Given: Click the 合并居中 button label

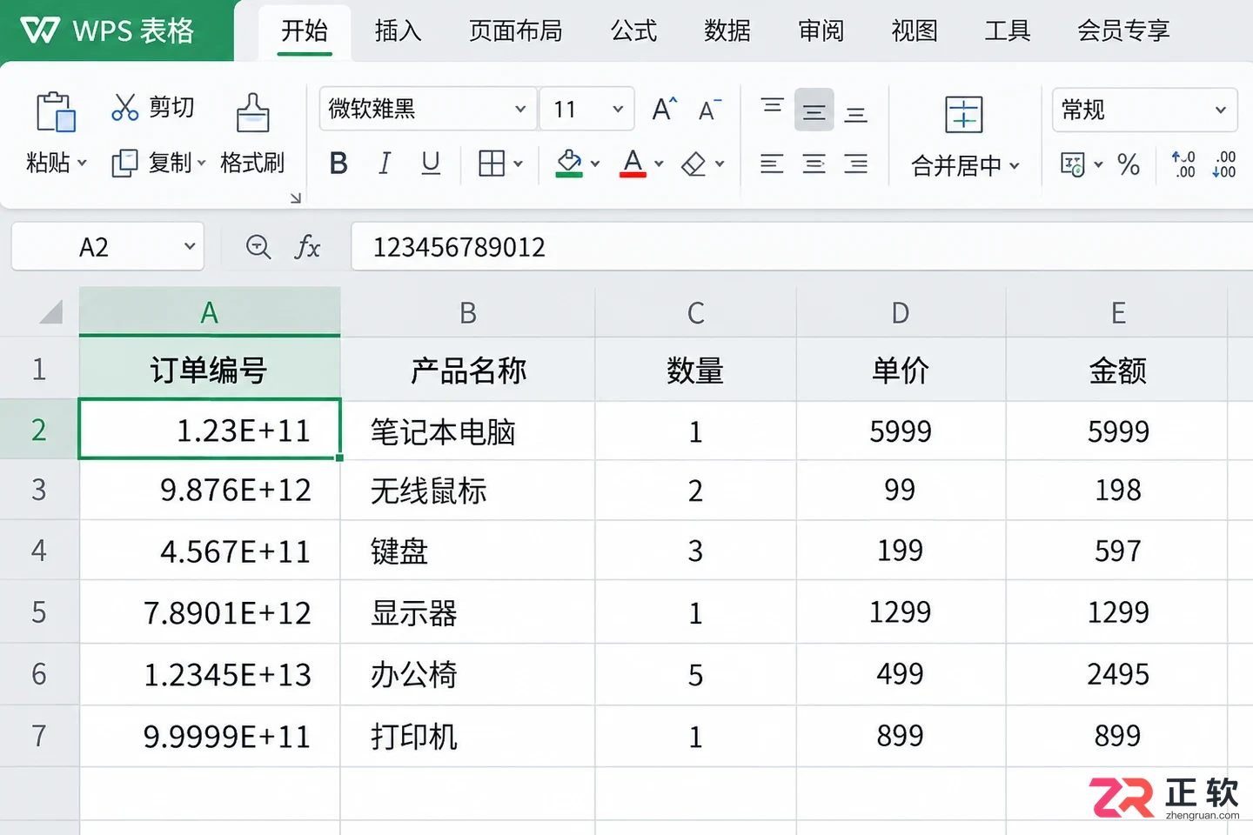Looking at the screenshot, I should 956,165.
